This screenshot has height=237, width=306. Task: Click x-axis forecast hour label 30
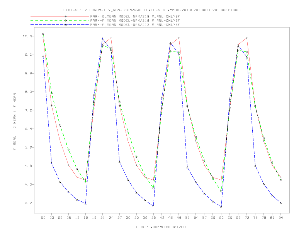coord(128,218)
